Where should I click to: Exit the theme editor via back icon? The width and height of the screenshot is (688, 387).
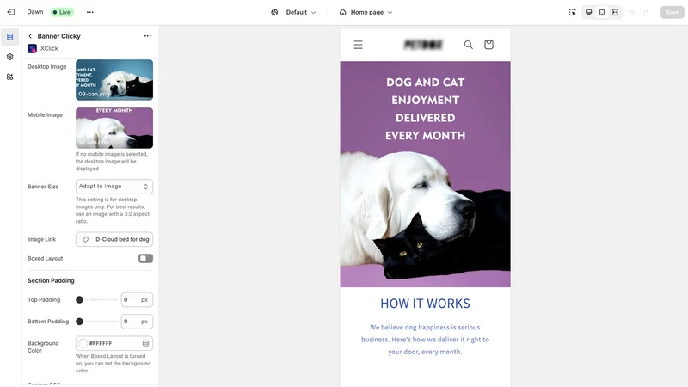pyautogui.click(x=11, y=12)
